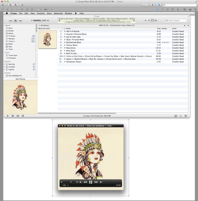Uncheck Hell In A Bucket checkbox

[x=65, y=31]
